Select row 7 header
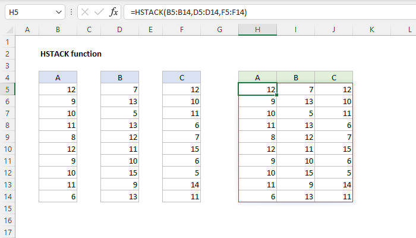Viewport: 416px width, 238px height. (7, 114)
